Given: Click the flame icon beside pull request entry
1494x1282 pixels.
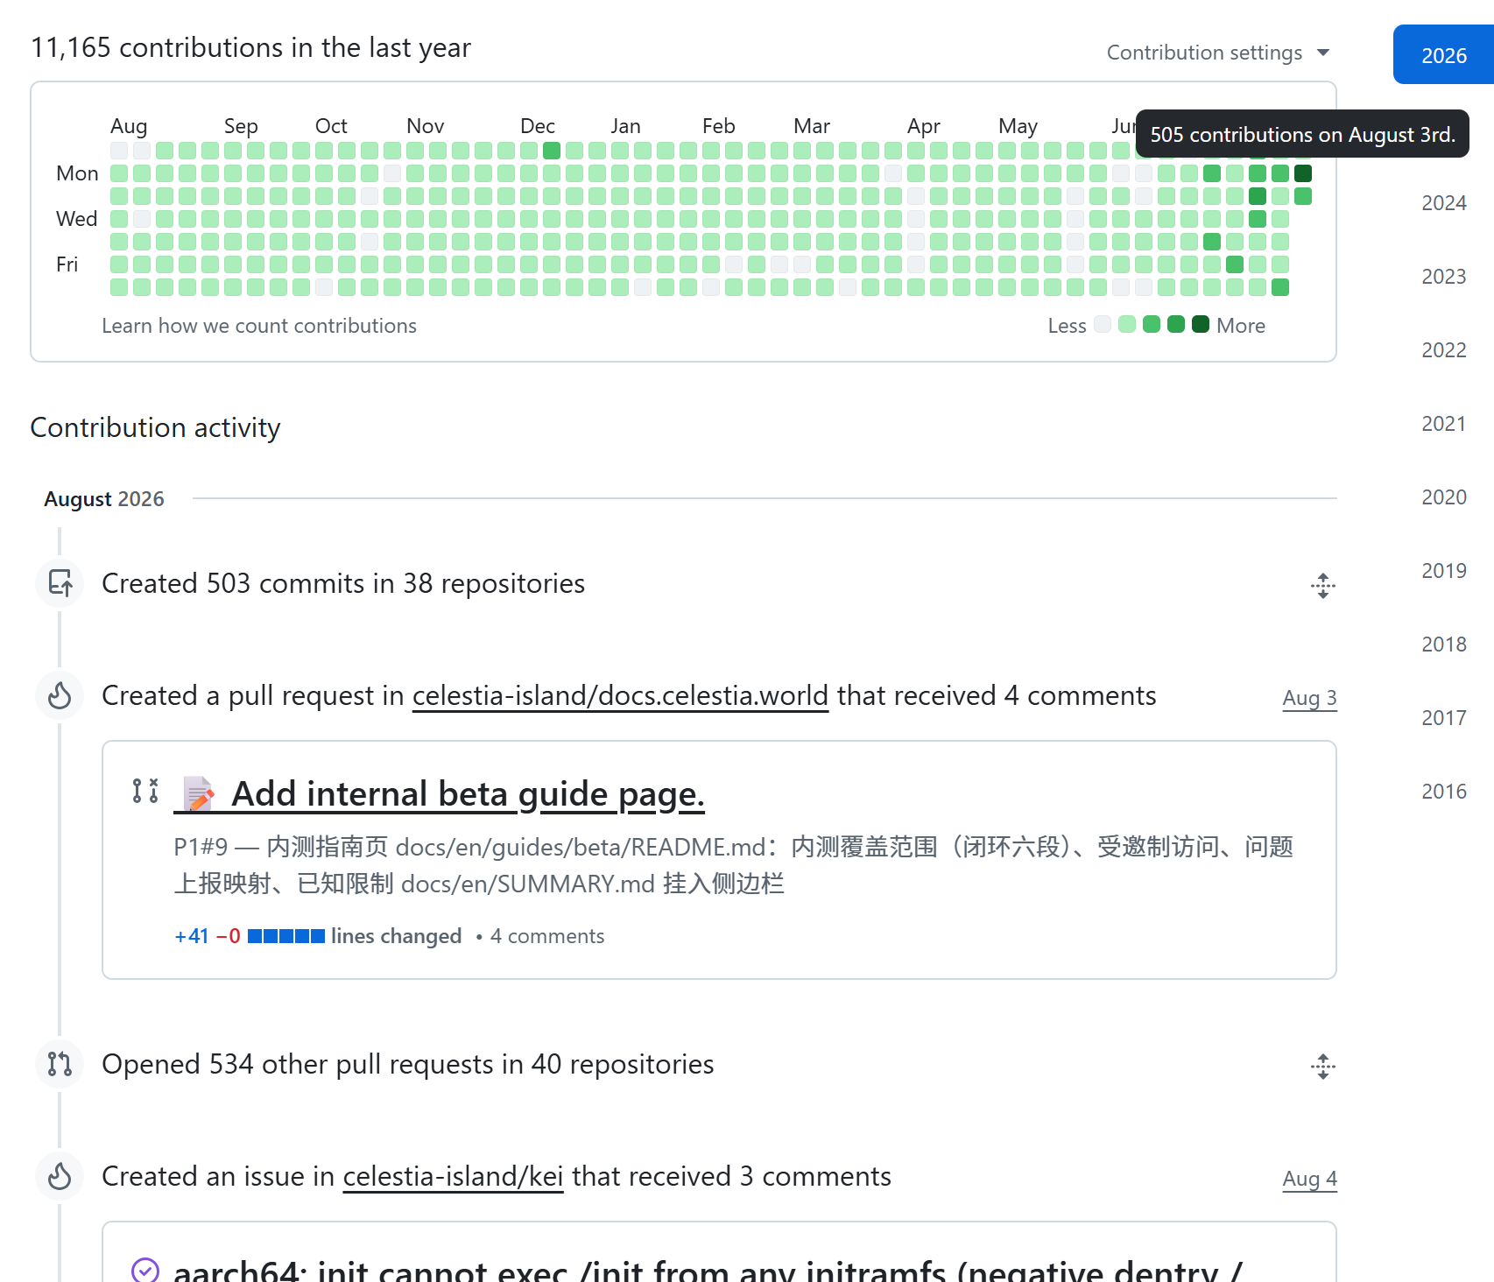Looking at the screenshot, I should click(x=60, y=695).
